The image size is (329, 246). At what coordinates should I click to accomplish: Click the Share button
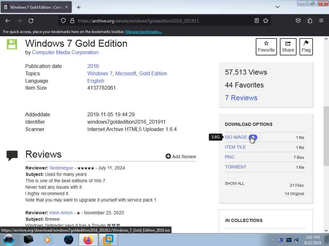(288, 47)
